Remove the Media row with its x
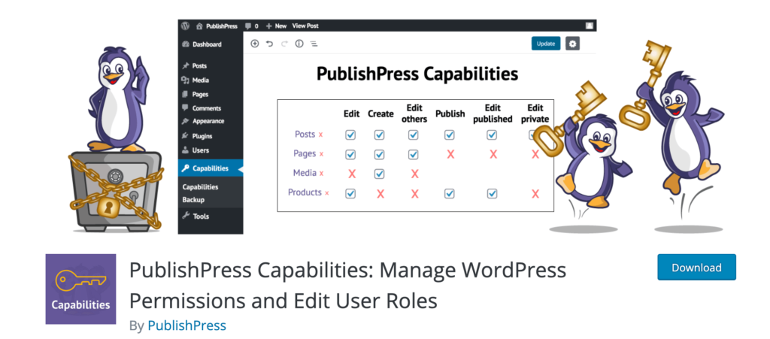The width and height of the screenshot is (770, 339). (322, 174)
